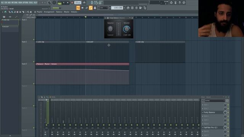Image resolution: width=244 pixels, height=137 pixels.
Task: Select the Balance Master Volume automation clip header
Action: click(82, 64)
